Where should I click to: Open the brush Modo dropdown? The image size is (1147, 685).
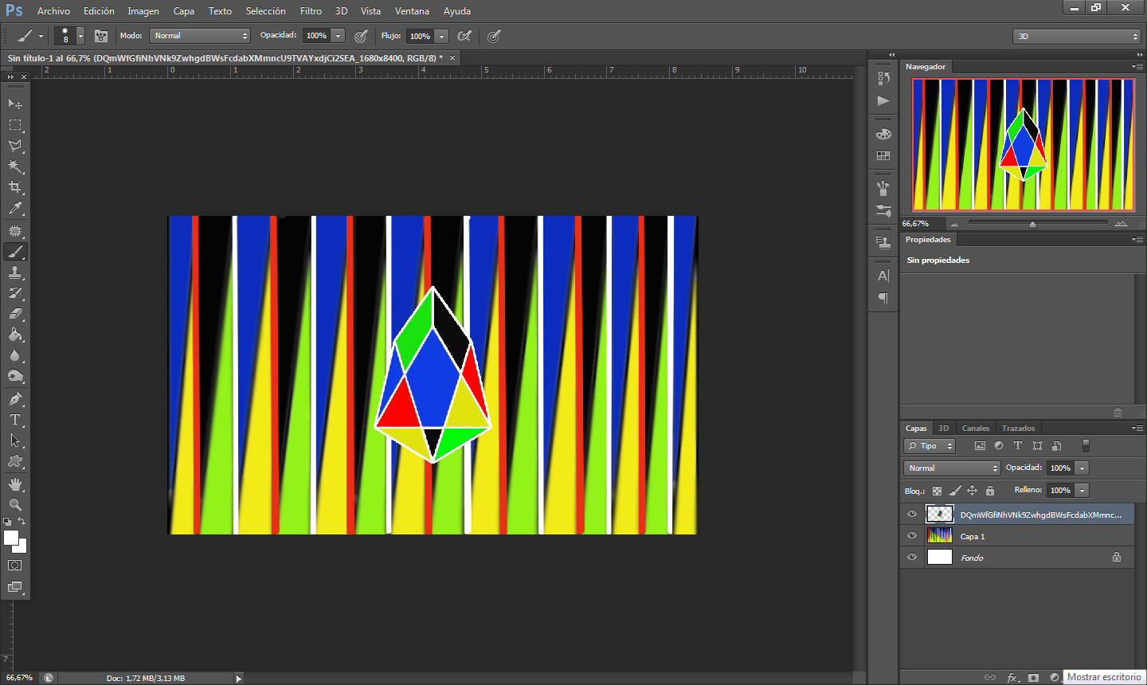(200, 36)
